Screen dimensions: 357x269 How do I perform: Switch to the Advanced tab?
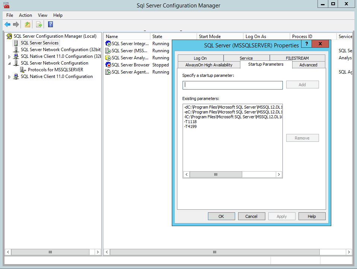point(308,65)
